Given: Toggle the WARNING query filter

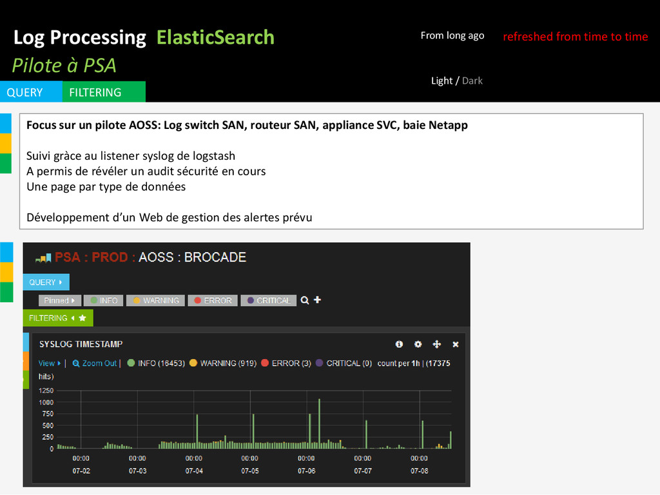Looking at the screenshot, I should (155, 300).
